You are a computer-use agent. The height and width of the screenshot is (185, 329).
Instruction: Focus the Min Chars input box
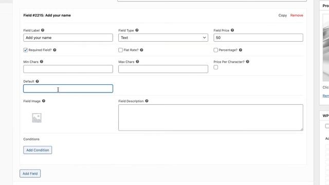tap(68, 69)
